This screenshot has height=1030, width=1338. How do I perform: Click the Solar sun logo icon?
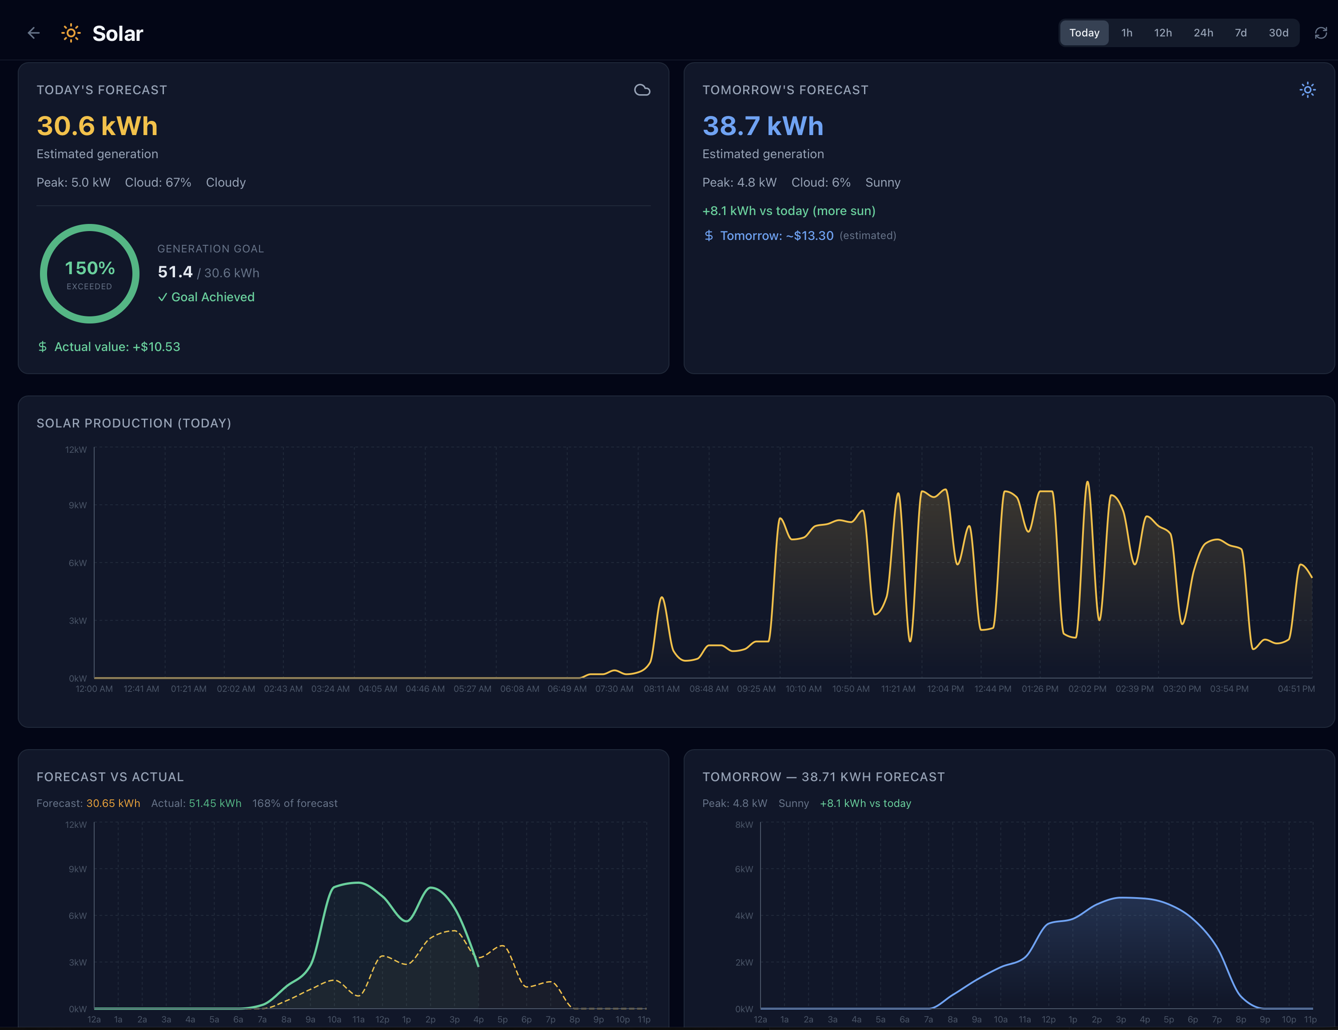(71, 33)
